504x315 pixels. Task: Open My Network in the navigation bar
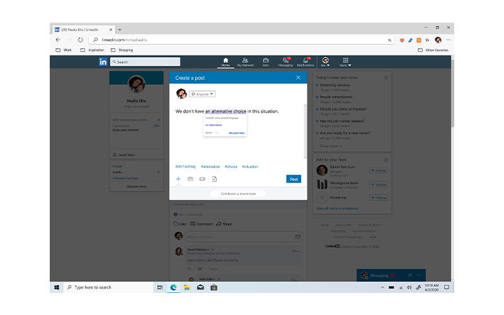click(x=244, y=62)
